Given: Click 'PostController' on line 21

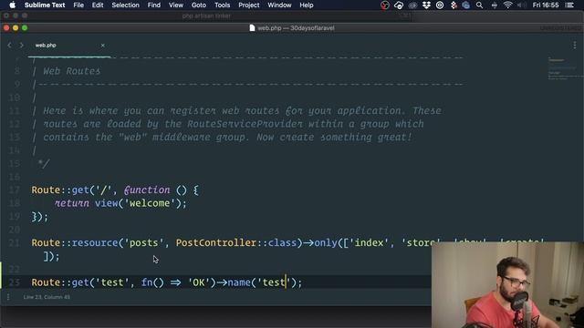Looking at the screenshot, I should coord(216,243).
